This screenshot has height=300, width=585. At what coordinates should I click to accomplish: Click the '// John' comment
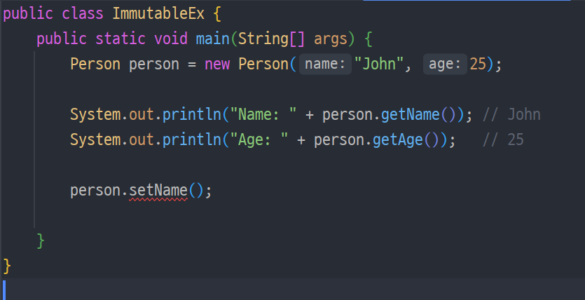tap(511, 114)
